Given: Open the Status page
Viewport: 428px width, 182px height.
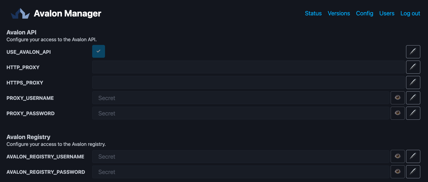Looking at the screenshot, I should (313, 13).
